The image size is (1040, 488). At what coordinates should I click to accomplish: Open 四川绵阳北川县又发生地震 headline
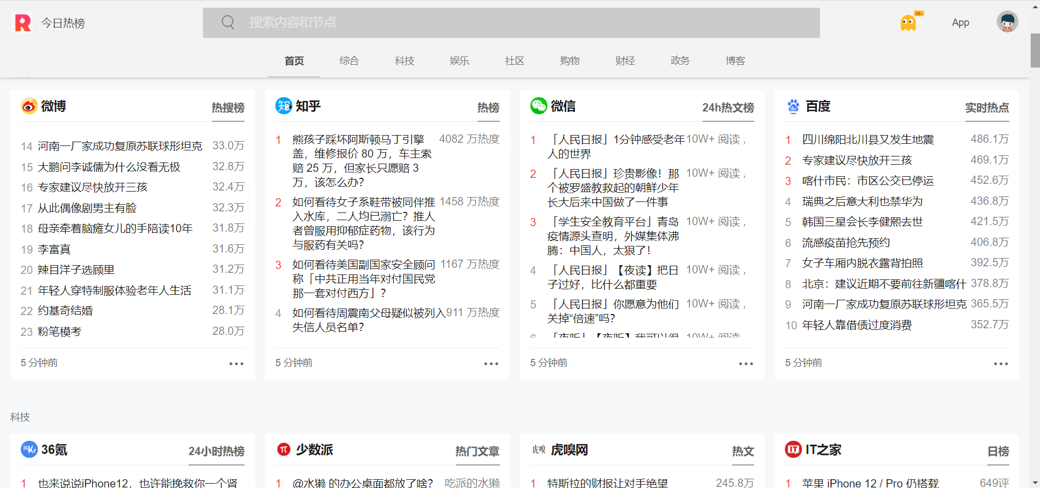[868, 139]
